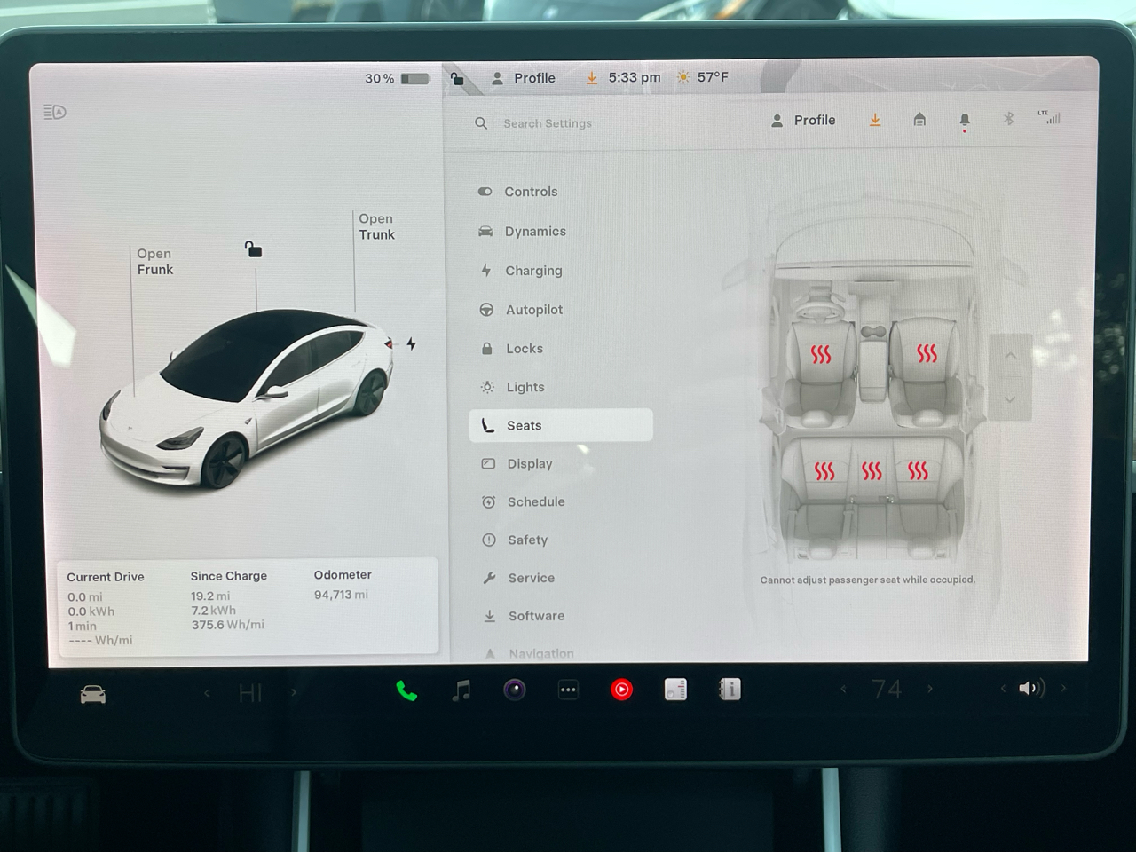Open the software update download icon

(875, 120)
